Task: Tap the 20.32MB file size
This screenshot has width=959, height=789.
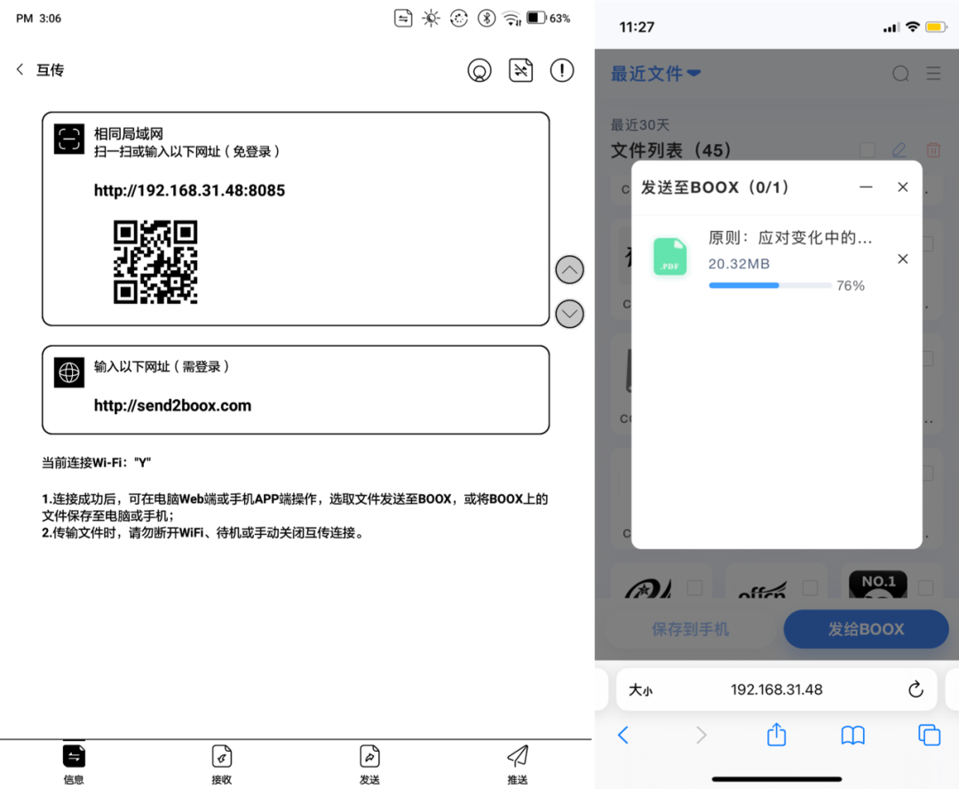Action: pyautogui.click(x=739, y=264)
